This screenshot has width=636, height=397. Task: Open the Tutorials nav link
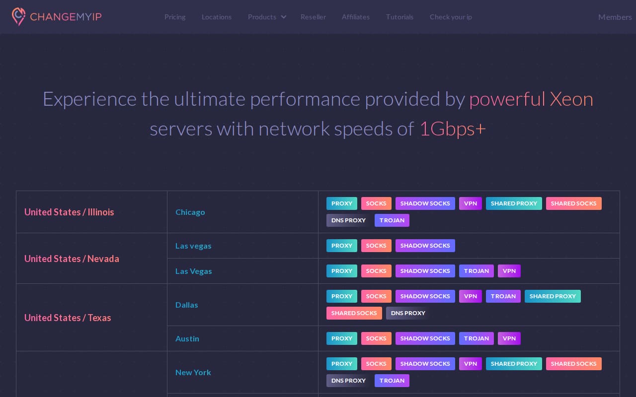(x=399, y=17)
